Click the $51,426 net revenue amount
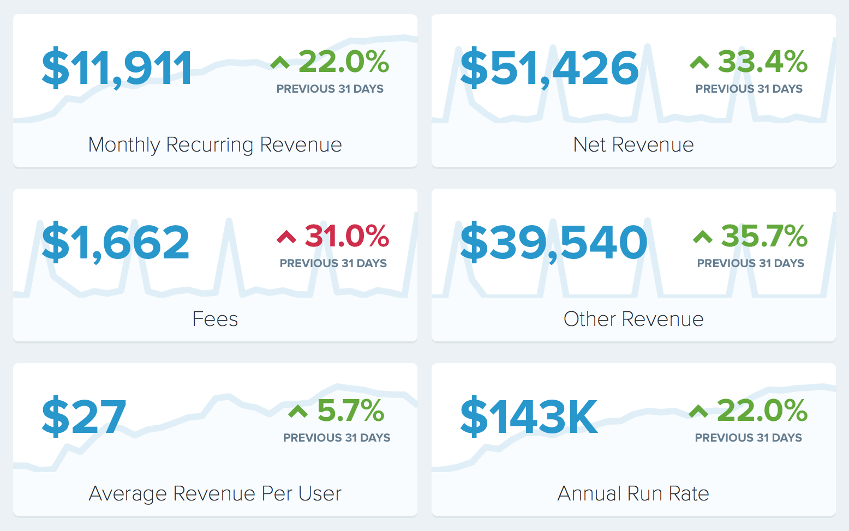Screen dimensions: 849x531 coord(549,69)
